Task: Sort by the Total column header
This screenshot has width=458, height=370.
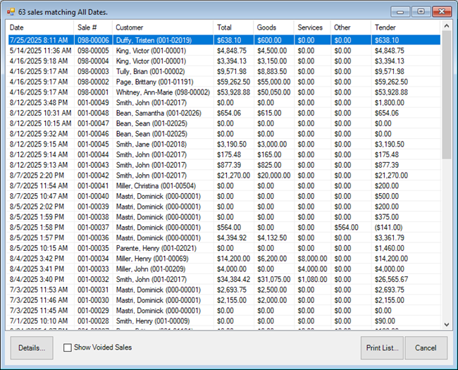Action: pyautogui.click(x=233, y=27)
